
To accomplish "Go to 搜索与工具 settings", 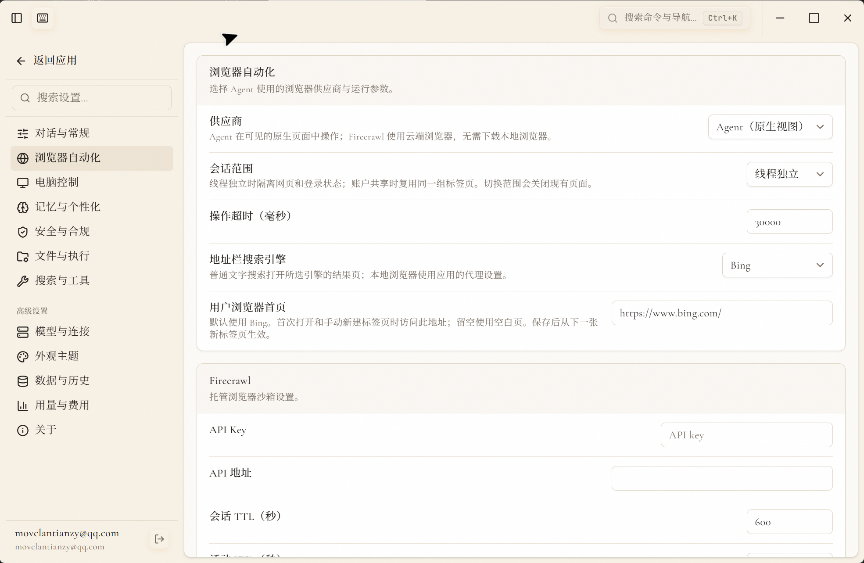I will [92, 281].
